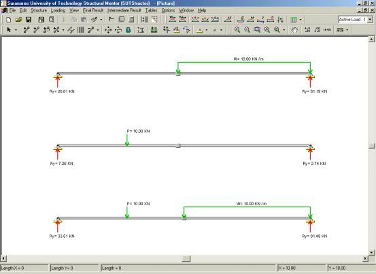The image size is (376, 274).
Task: Click the Print Preview icon
Action: click(51, 20)
